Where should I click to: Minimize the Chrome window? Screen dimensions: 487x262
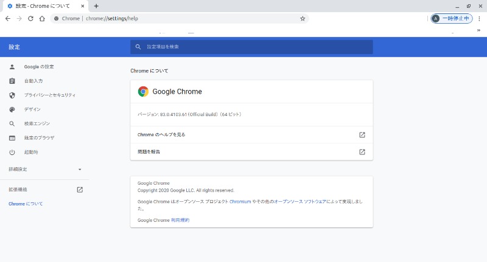(x=457, y=6)
